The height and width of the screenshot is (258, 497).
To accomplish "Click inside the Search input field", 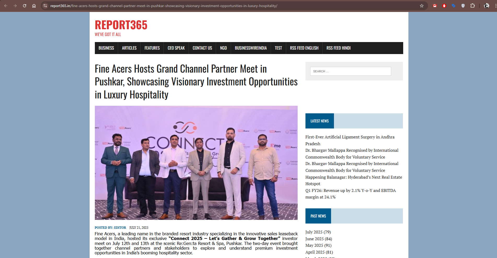I will click(350, 71).
